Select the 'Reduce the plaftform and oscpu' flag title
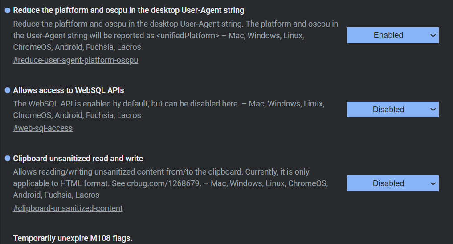 coord(129,10)
